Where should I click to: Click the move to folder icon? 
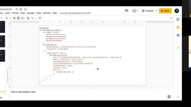coord(21,9)
